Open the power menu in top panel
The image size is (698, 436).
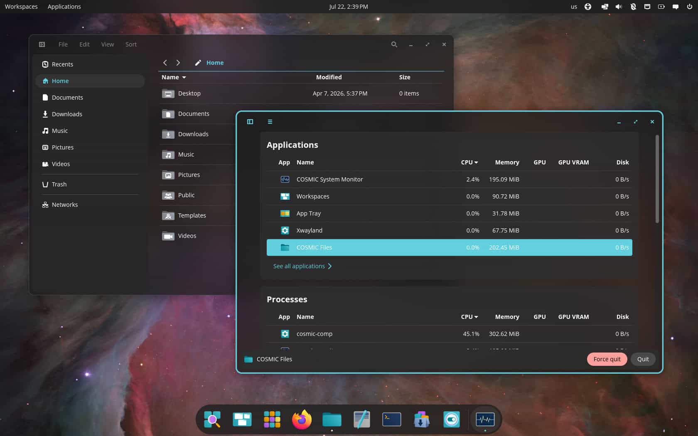(x=690, y=7)
